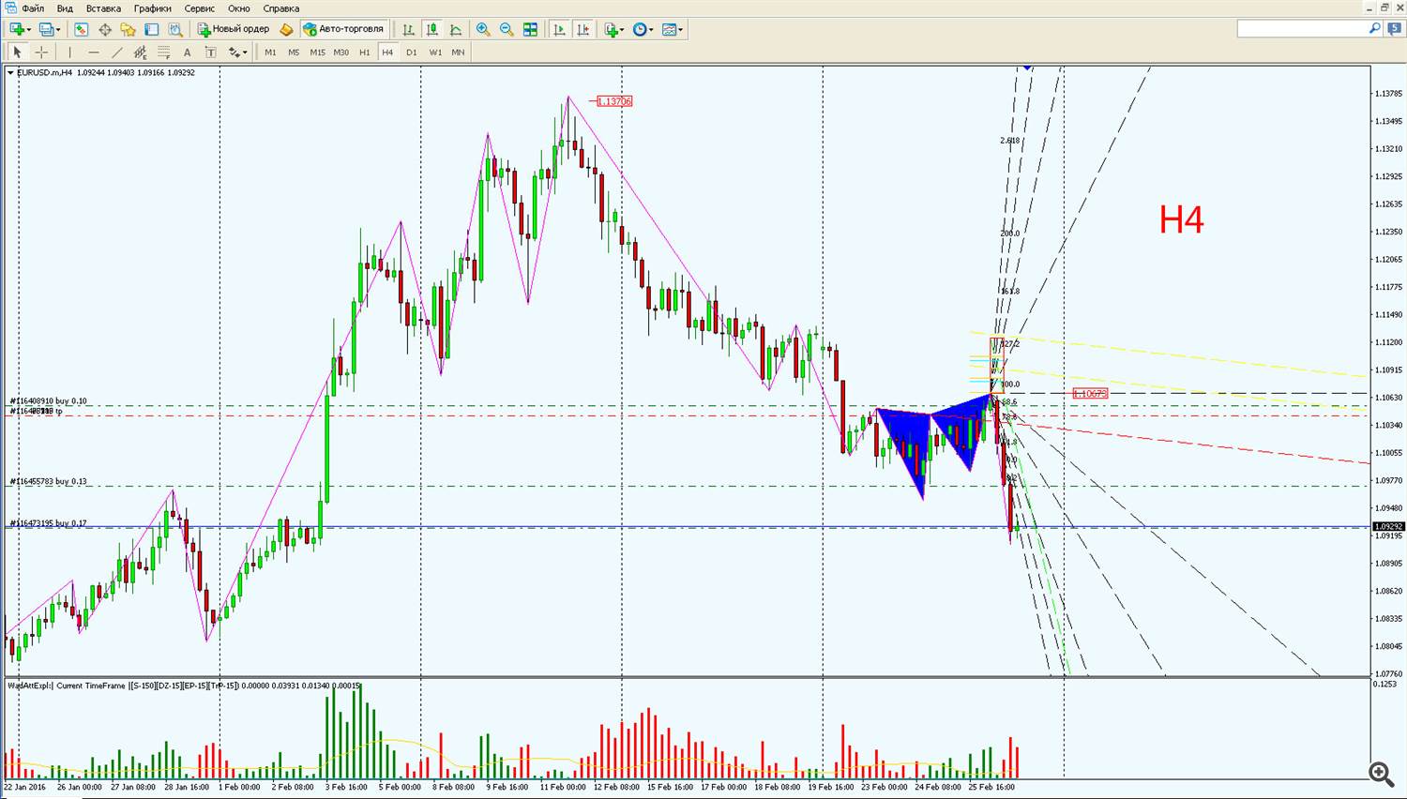
Task: Open the Сервис menu
Action: click(200, 8)
